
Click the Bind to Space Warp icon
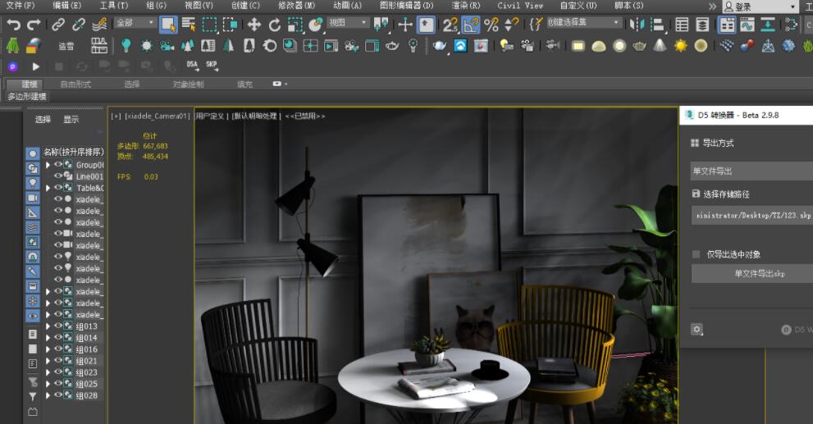99,25
